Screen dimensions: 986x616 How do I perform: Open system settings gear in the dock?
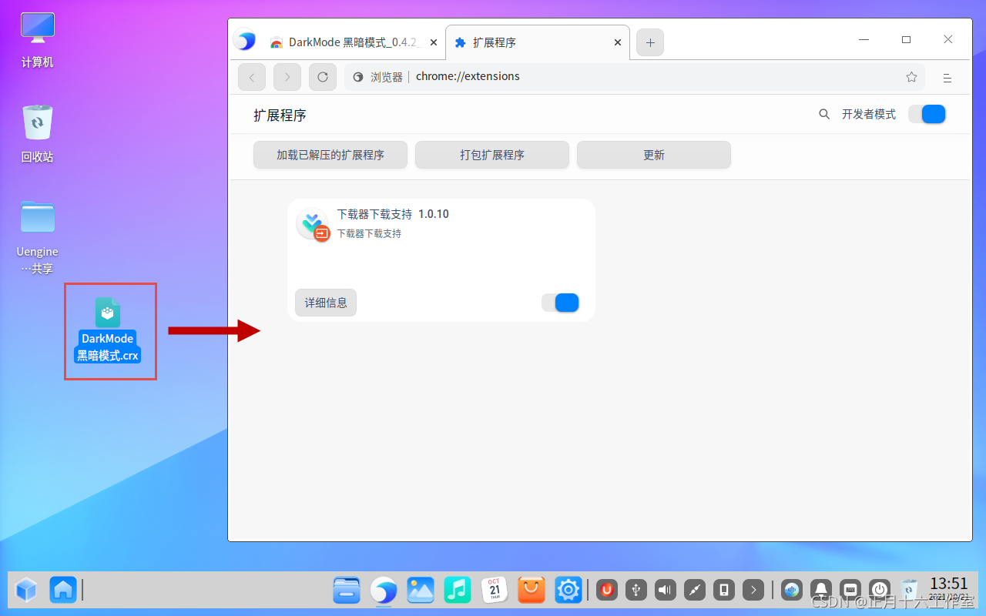[x=568, y=591]
